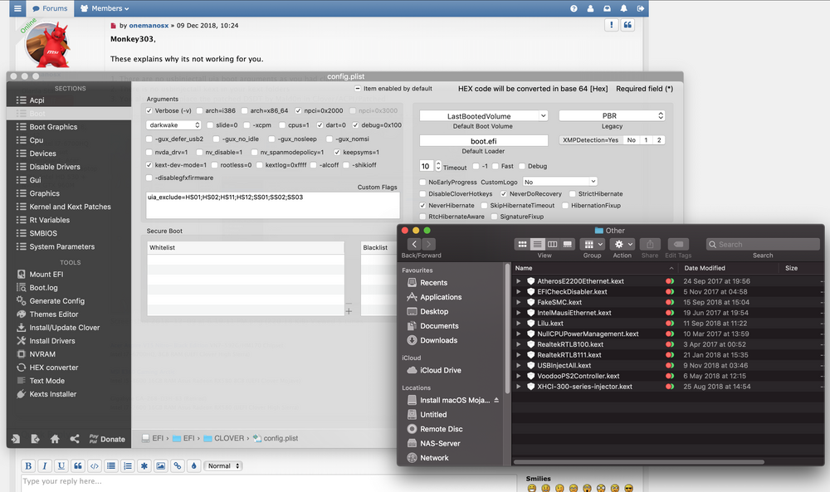Expand the FakeSMC.kext disclosure triangle
Screen dimensions: 830x492
[519, 303]
